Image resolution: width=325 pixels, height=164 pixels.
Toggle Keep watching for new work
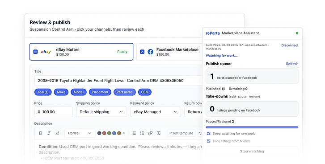pyautogui.click(x=208, y=134)
